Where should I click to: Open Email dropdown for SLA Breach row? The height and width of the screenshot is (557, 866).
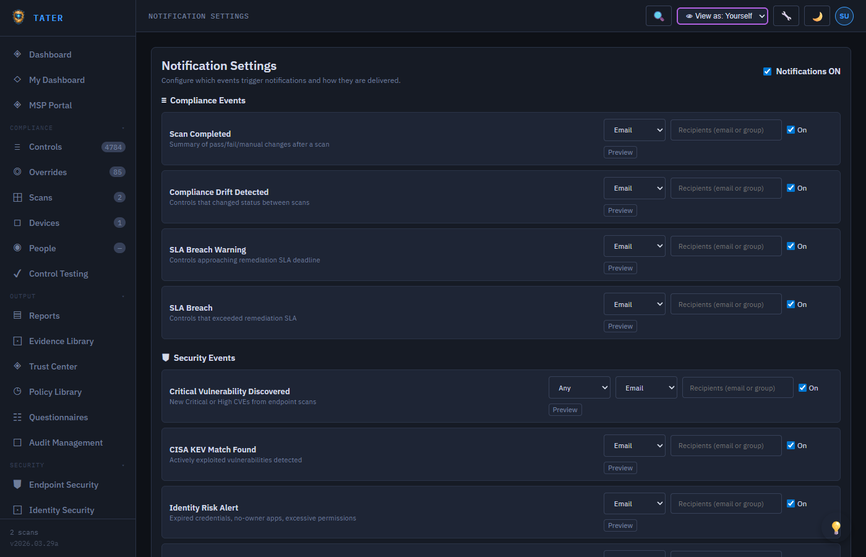tap(635, 304)
